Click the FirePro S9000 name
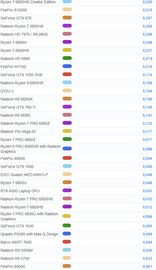Image resolution: width=156 pixels, height=270 pixels. click(x=13, y=158)
